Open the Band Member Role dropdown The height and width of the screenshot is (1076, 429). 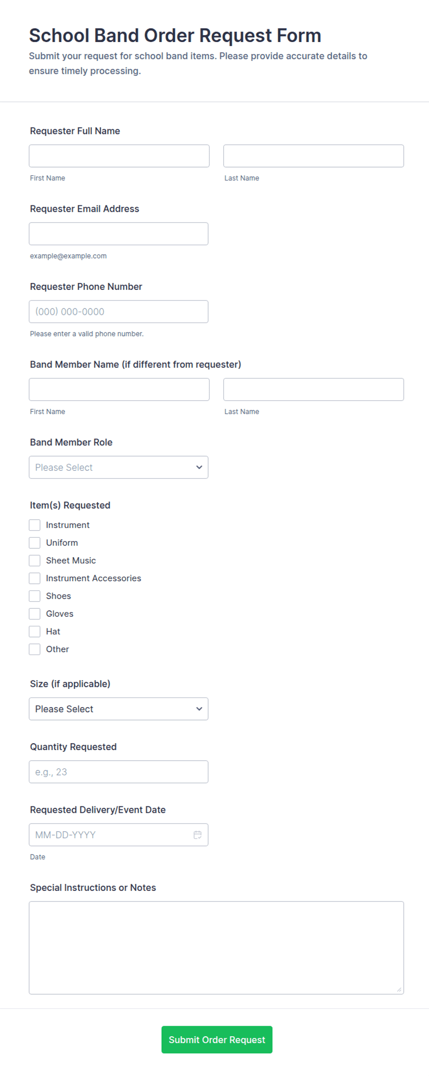(x=119, y=467)
